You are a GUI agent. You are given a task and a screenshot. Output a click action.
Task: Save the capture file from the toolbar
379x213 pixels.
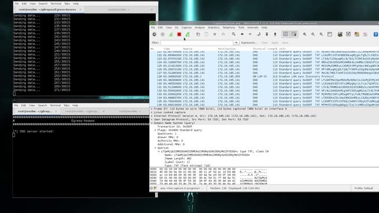click(206, 34)
